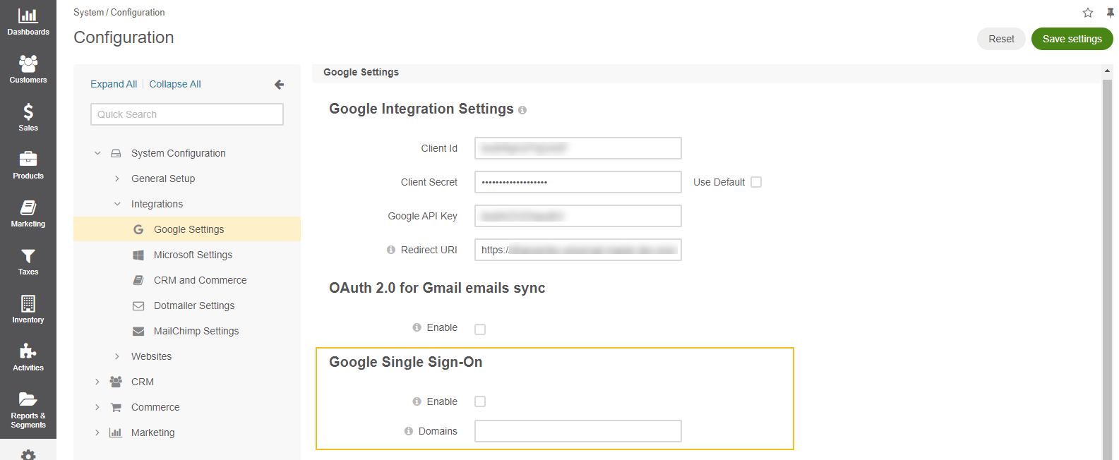Show info tooltip for Domains
The image size is (1119, 460).
pos(409,431)
